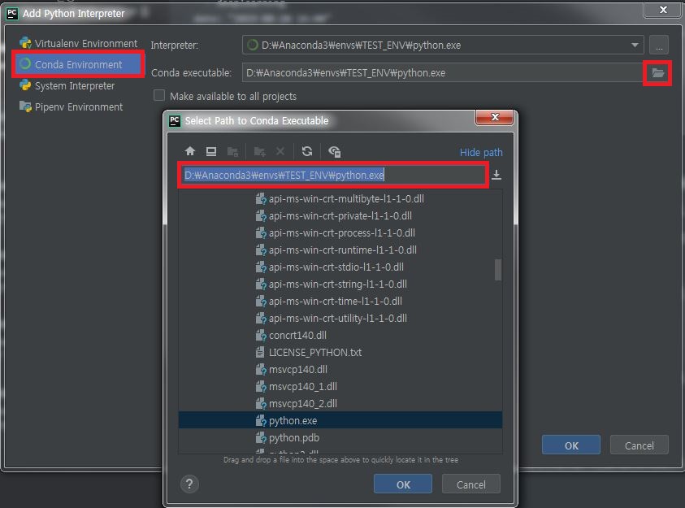Image resolution: width=685 pixels, height=508 pixels.
Task: Focus the Conda executable text field
Action: 442,73
